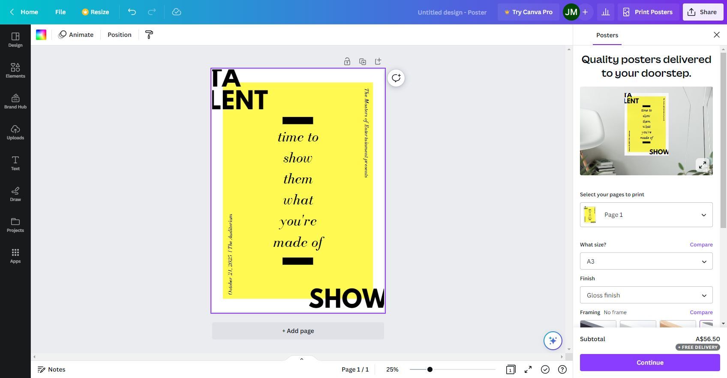Open the background color swatch
This screenshot has height=378, width=727.
pos(41,35)
